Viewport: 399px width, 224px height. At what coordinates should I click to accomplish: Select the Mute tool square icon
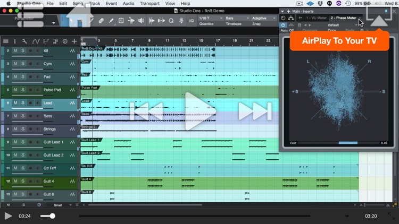(121, 21)
